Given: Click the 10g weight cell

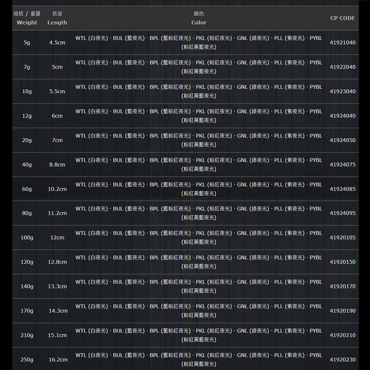Looking at the screenshot, I should tap(27, 91).
